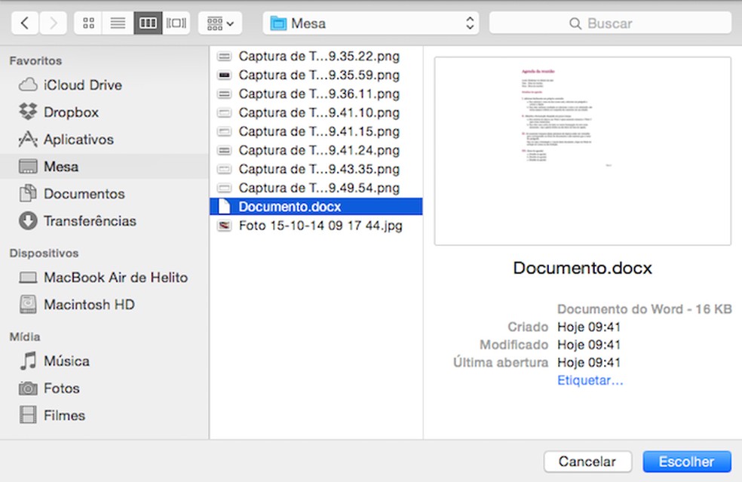Switch to icon view mode
Viewport: 742px width, 482px height.
click(88, 23)
